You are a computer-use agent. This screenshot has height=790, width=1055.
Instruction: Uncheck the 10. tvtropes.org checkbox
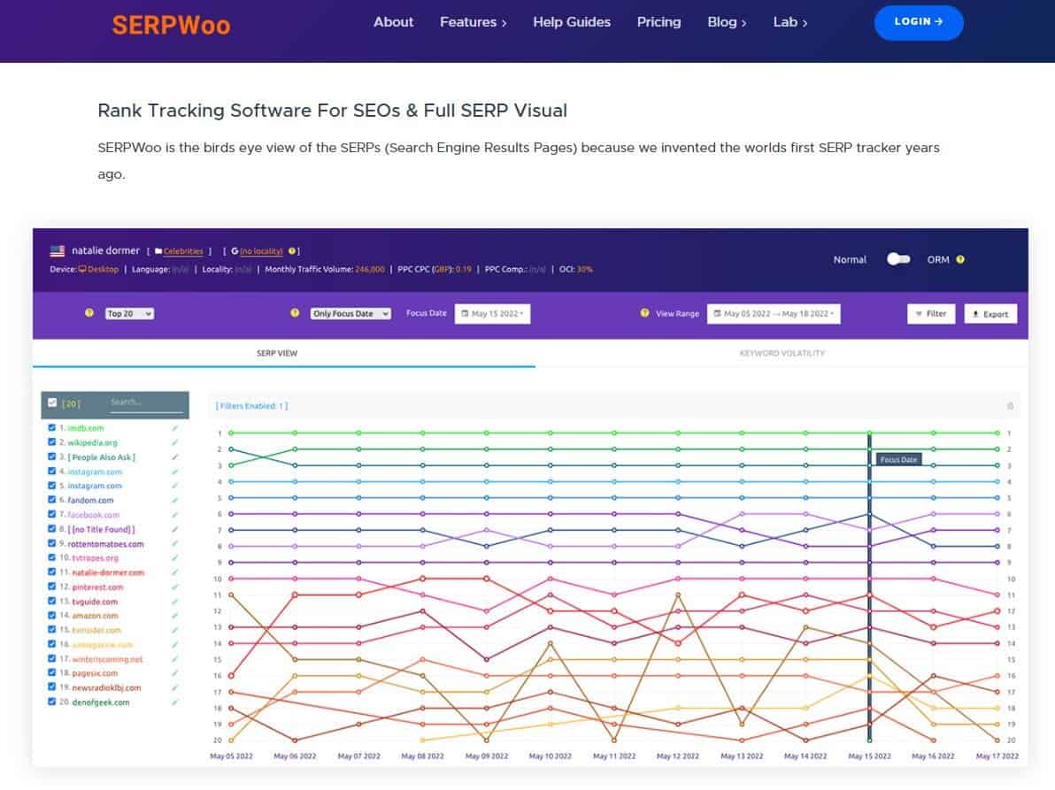point(52,557)
